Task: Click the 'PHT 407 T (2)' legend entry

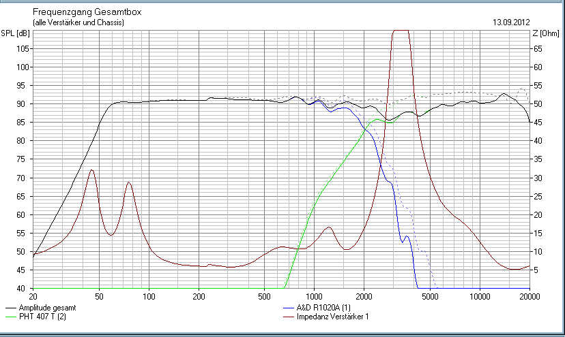Action: 42,317
